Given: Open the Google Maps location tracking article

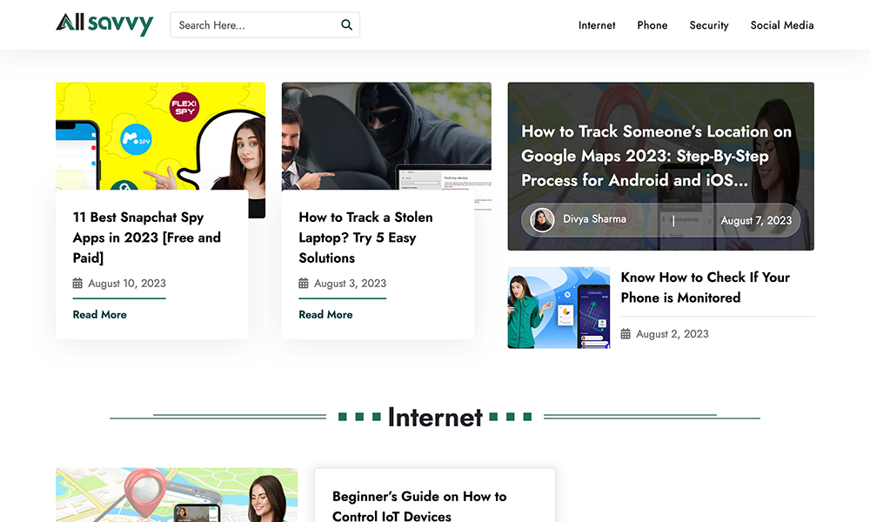Looking at the screenshot, I should 656,156.
